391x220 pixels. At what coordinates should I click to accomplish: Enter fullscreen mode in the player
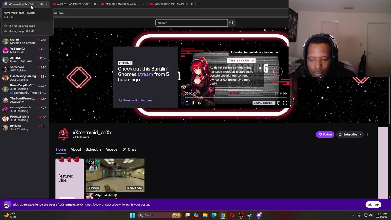tap(285, 103)
